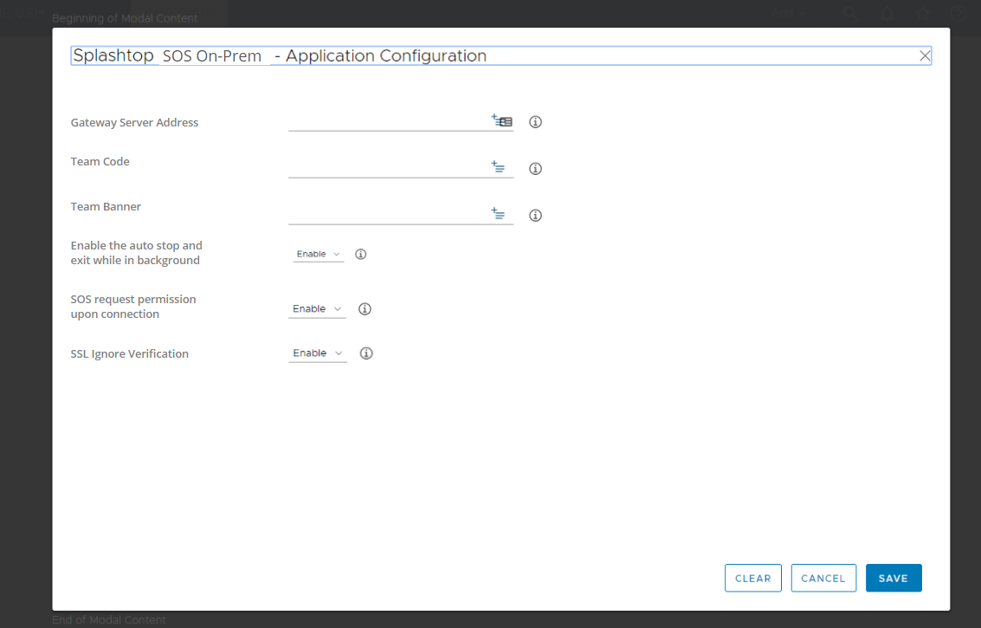Screen dimensions: 981x628
Task: Click the insert lookup value icon for Team Banner
Action: point(498,213)
